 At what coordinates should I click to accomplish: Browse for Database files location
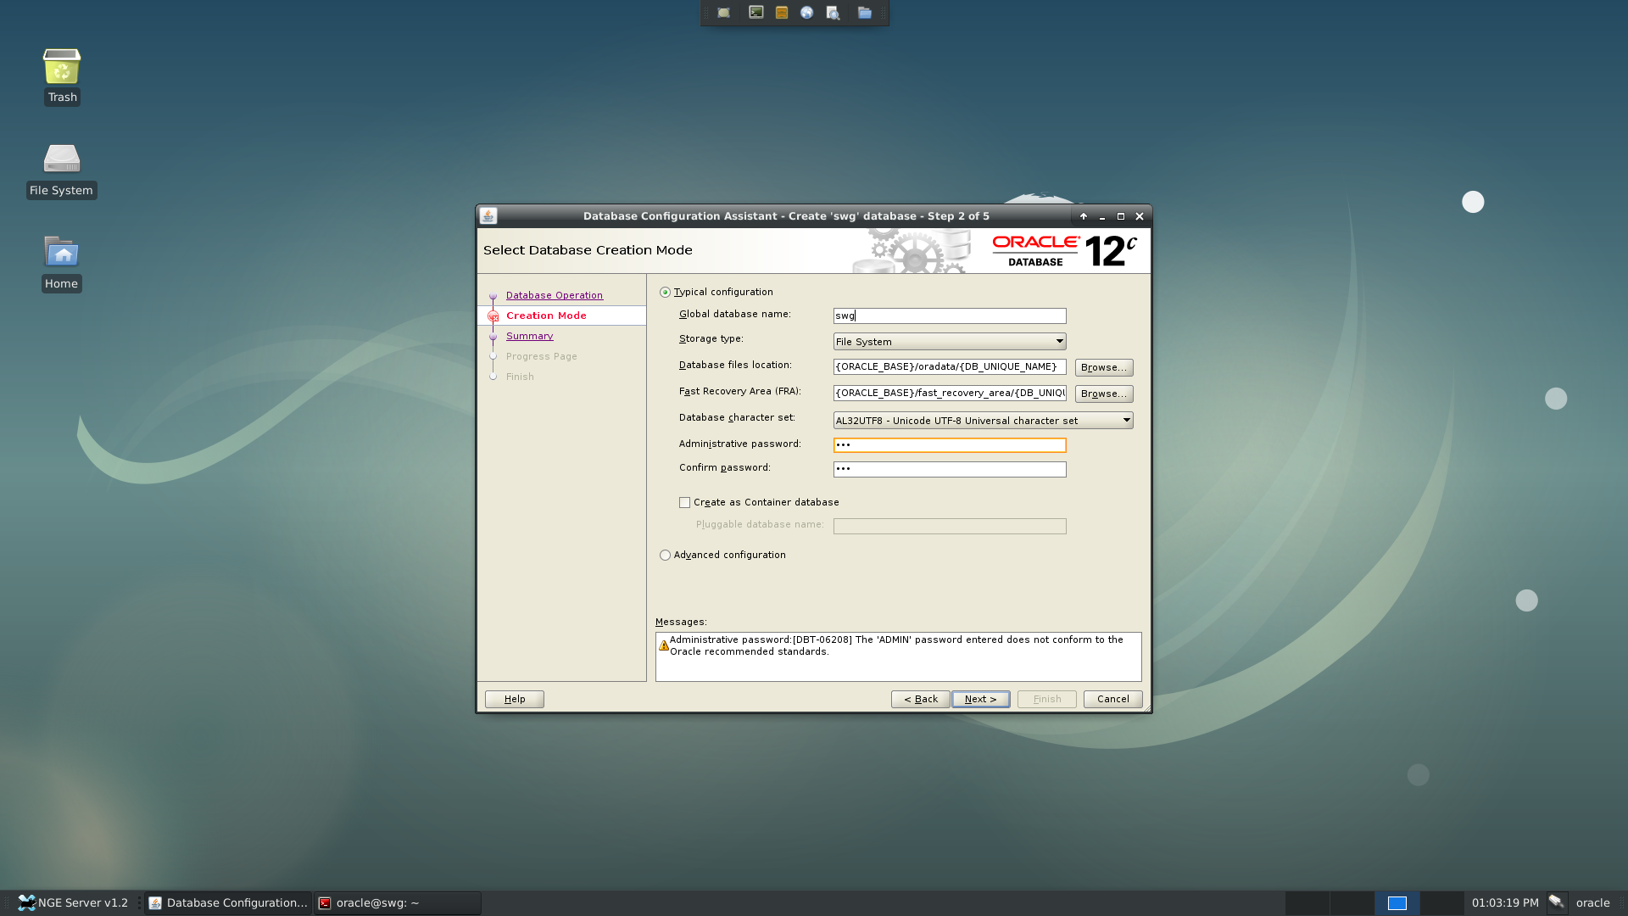(1103, 367)
